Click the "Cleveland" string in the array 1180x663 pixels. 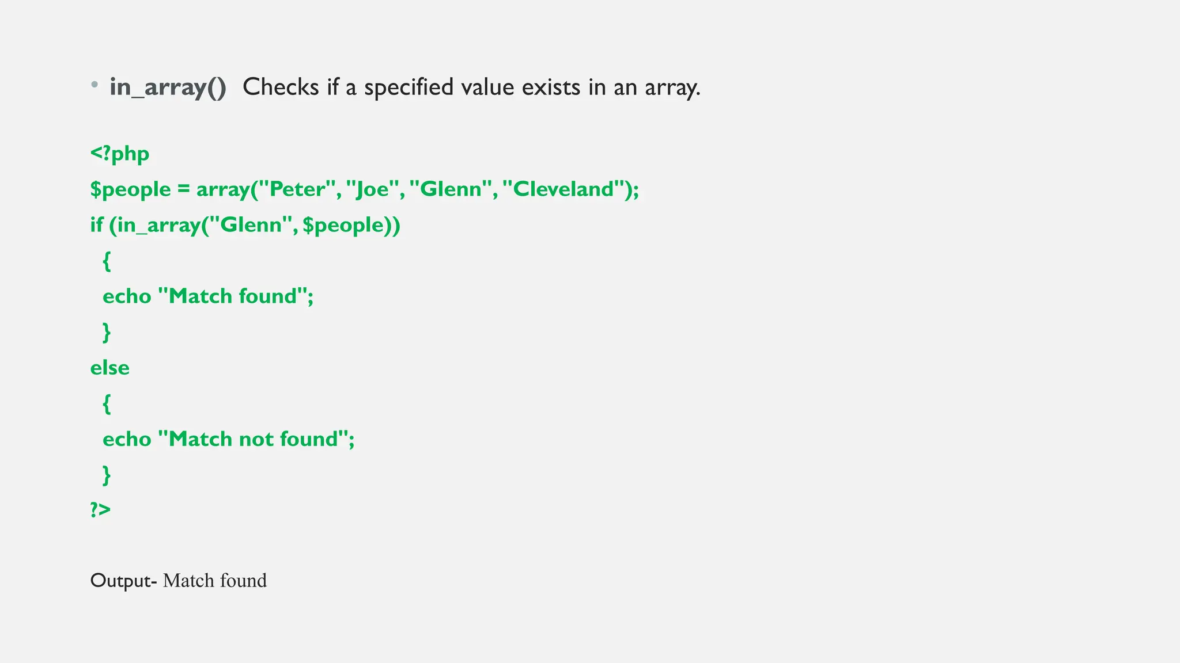click(x=564, y=189)
